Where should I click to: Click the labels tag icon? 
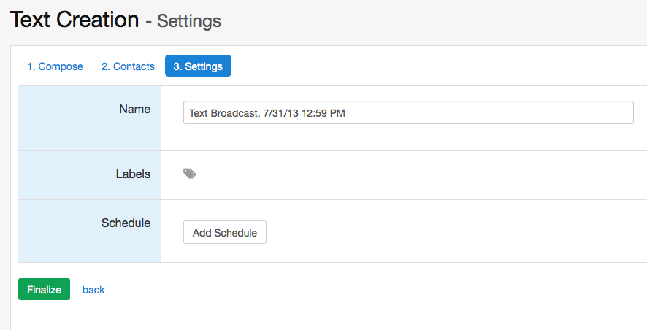tap(190, 174)
